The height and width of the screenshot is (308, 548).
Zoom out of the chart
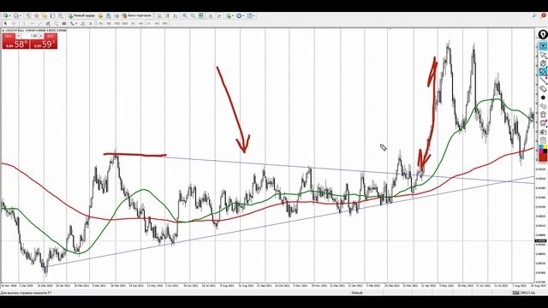pyautogui.click(x=193, y=15)
